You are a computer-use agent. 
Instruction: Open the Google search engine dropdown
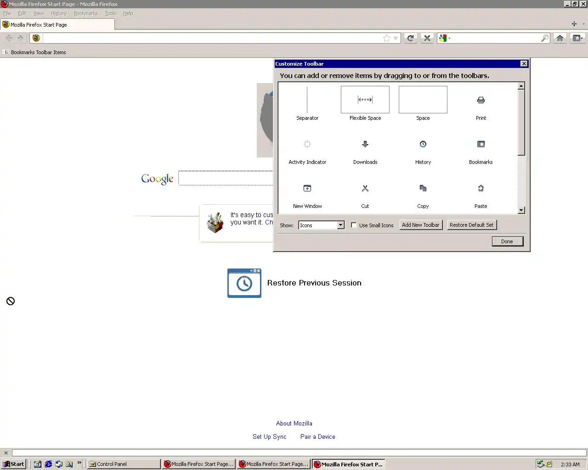click(x=445, y=38)
